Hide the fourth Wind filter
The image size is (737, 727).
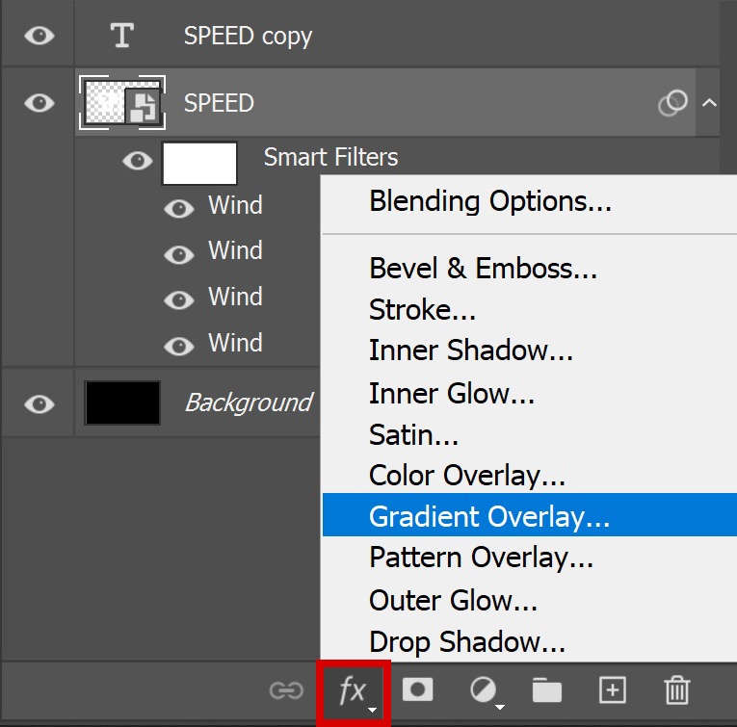click(x=179, y=346)
